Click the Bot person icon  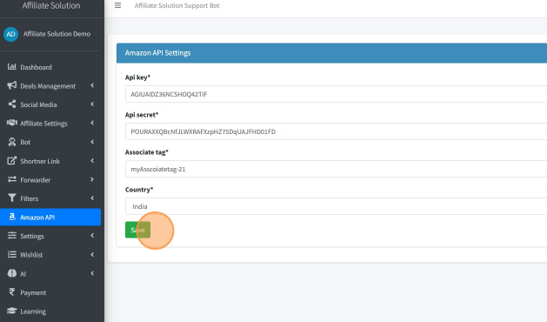tap(12, 142)
